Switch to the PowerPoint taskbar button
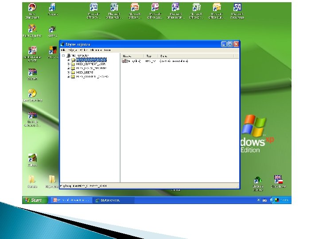This screenshot has width=319, height=239. point(71,200)
